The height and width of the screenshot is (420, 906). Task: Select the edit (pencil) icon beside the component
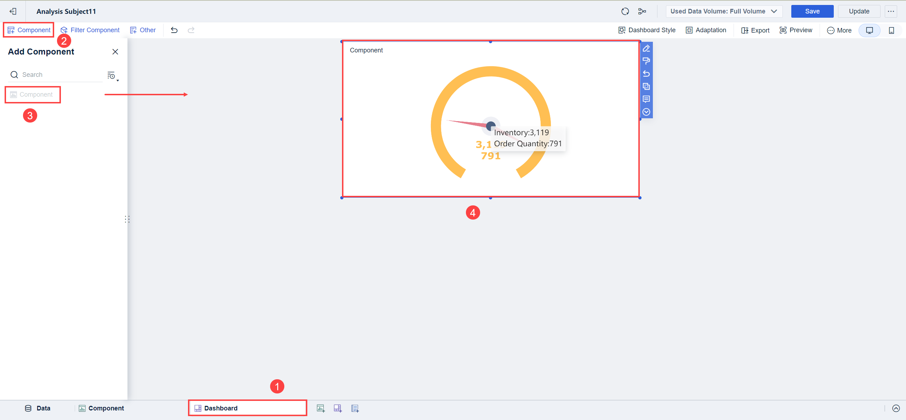[x=646, y=49]
